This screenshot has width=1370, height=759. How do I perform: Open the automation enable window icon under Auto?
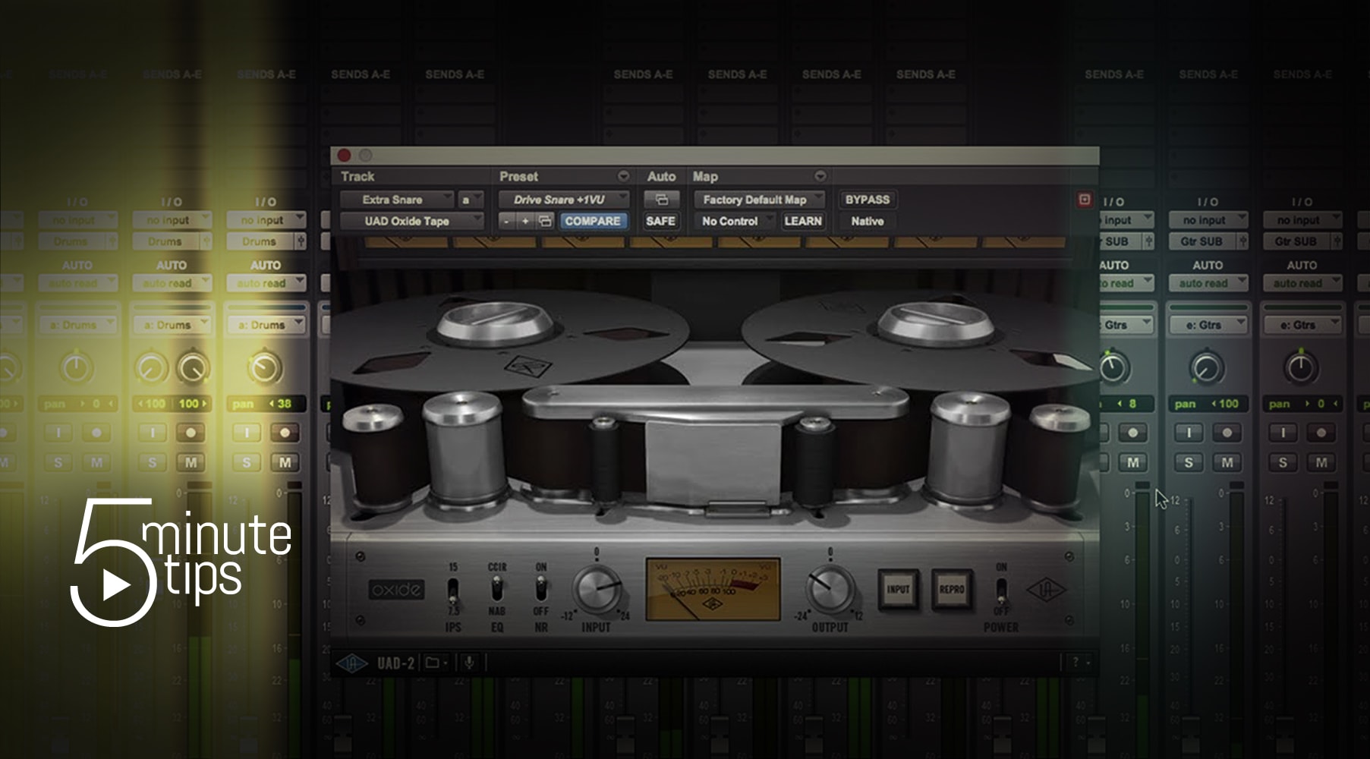(661, 200)
